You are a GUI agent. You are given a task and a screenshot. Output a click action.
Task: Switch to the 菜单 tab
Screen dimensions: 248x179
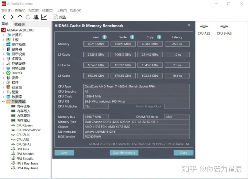point(5,24)
